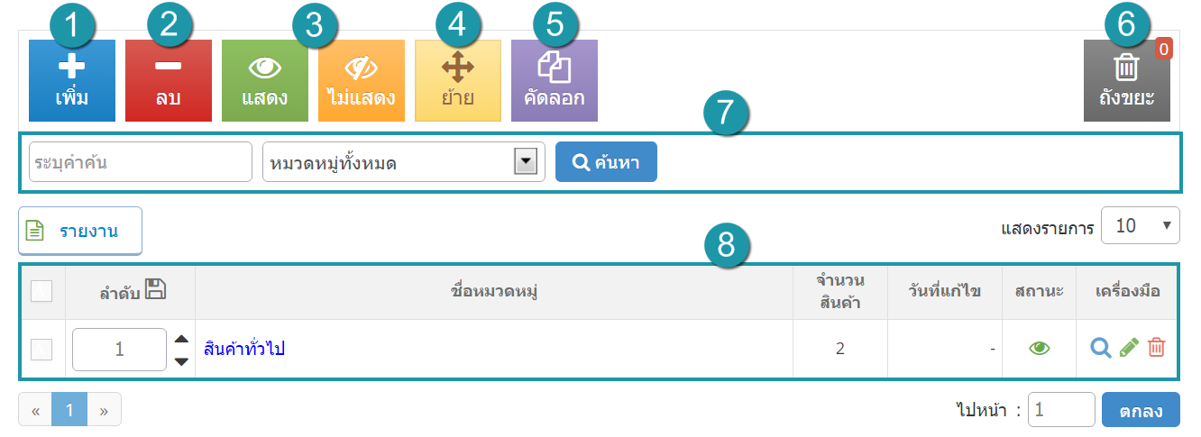Click the up arrow of order stepper
This screenshot has width=1201, height=437.
tap(181, 339)
